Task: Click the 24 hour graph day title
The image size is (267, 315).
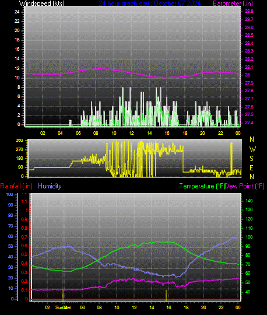Action: click(150, 3)
